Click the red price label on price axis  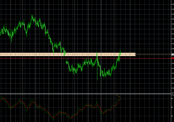tap(173, 58)
